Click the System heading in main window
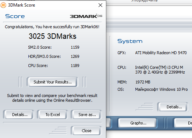Viewport: 192px width, 138px height. 130,41
